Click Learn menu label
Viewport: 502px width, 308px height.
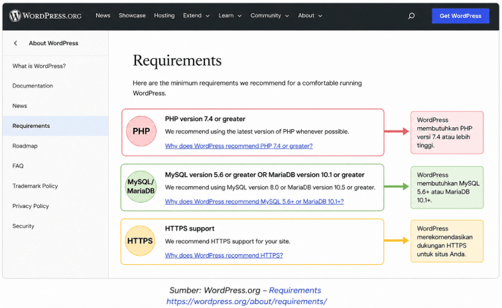coord(226,15)
